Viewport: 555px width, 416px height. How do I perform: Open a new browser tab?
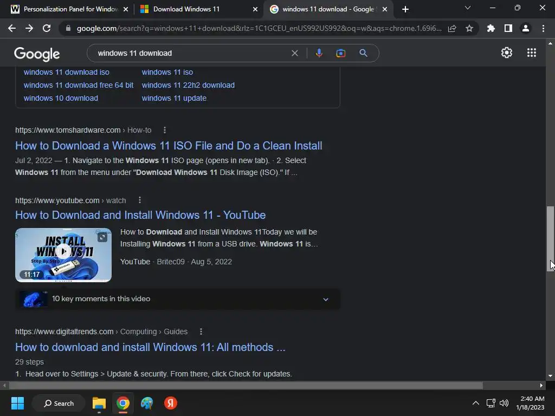405,9
